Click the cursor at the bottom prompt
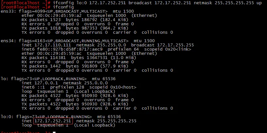This screenshot has width=267, height=133. [x=54, y=132]
